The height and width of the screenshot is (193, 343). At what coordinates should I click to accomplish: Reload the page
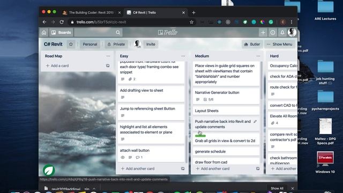(x=62, y=22)
